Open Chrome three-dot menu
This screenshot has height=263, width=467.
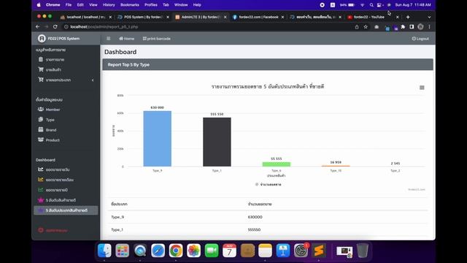click(x=430, y=27)
